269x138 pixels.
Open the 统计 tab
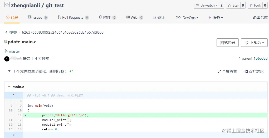pos(159,17)
